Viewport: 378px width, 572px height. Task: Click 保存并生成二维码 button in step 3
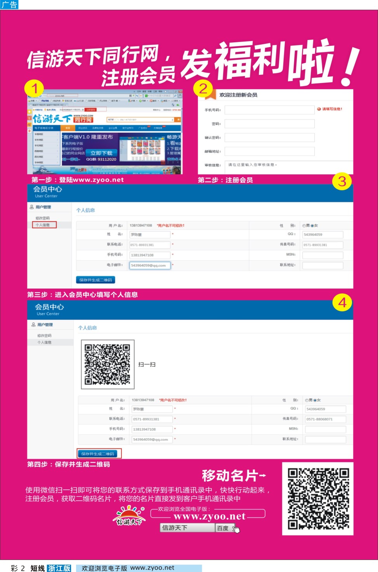[x=95, y=280]
